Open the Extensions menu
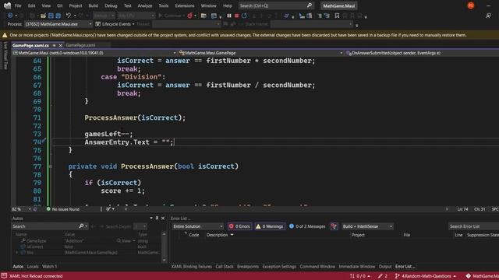The image size is (499, 280). 185,5
